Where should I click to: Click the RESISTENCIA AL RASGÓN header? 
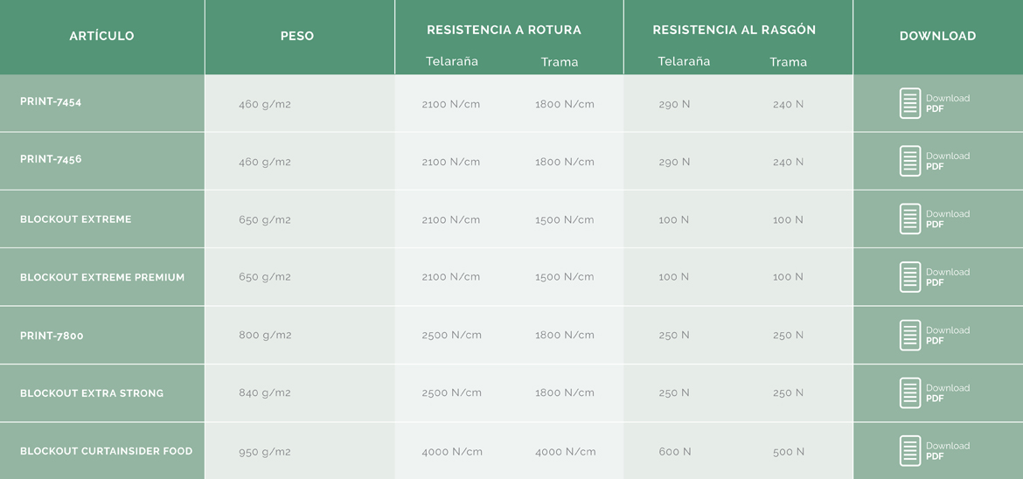[x=734, y=30]
